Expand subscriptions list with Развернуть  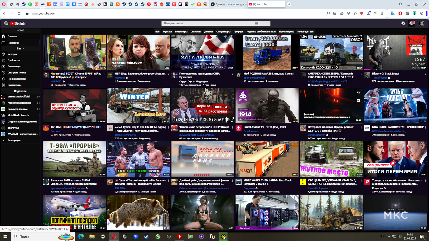(20, 140)
